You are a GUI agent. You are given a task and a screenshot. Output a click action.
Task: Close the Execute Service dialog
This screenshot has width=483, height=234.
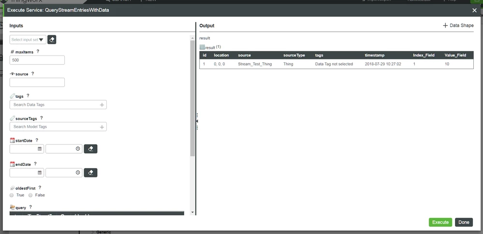[x=474, y=10]
